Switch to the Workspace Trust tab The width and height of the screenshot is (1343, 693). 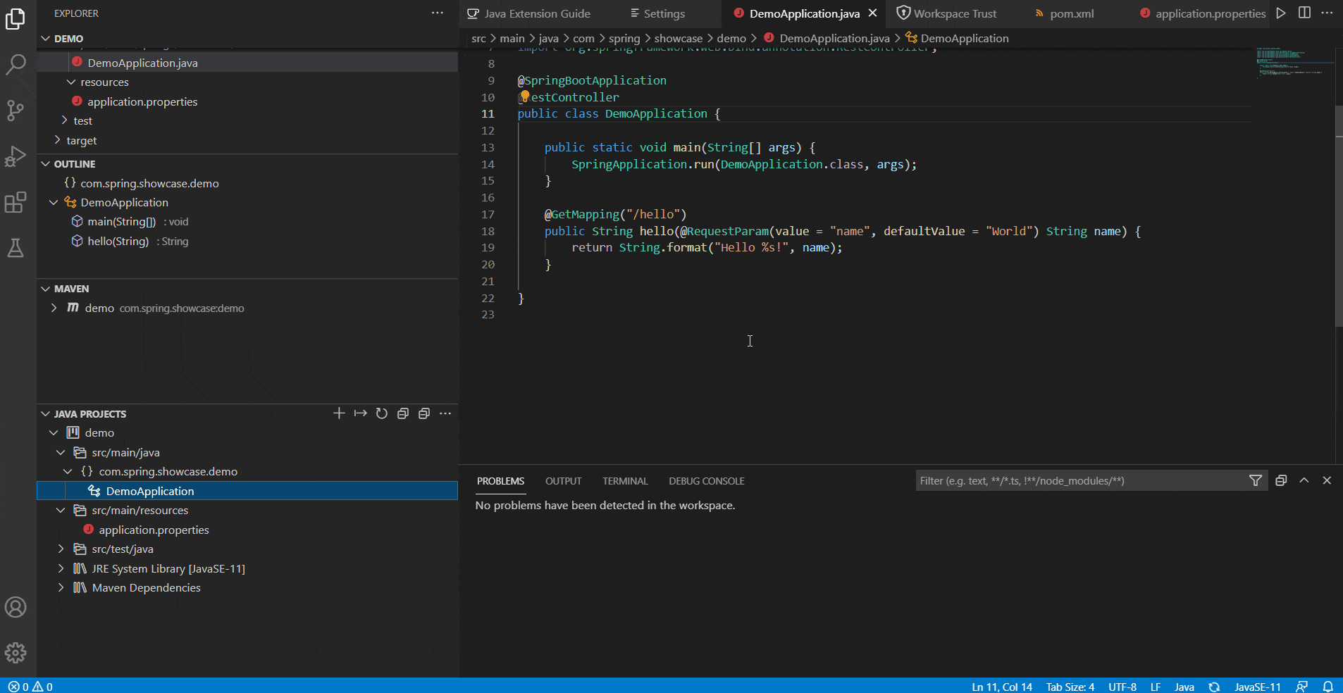tap(955, 13)
